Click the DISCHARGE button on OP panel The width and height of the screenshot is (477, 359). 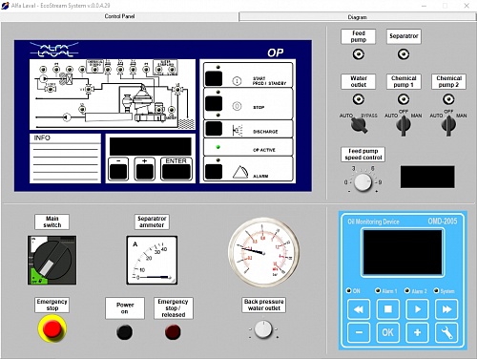214,129
